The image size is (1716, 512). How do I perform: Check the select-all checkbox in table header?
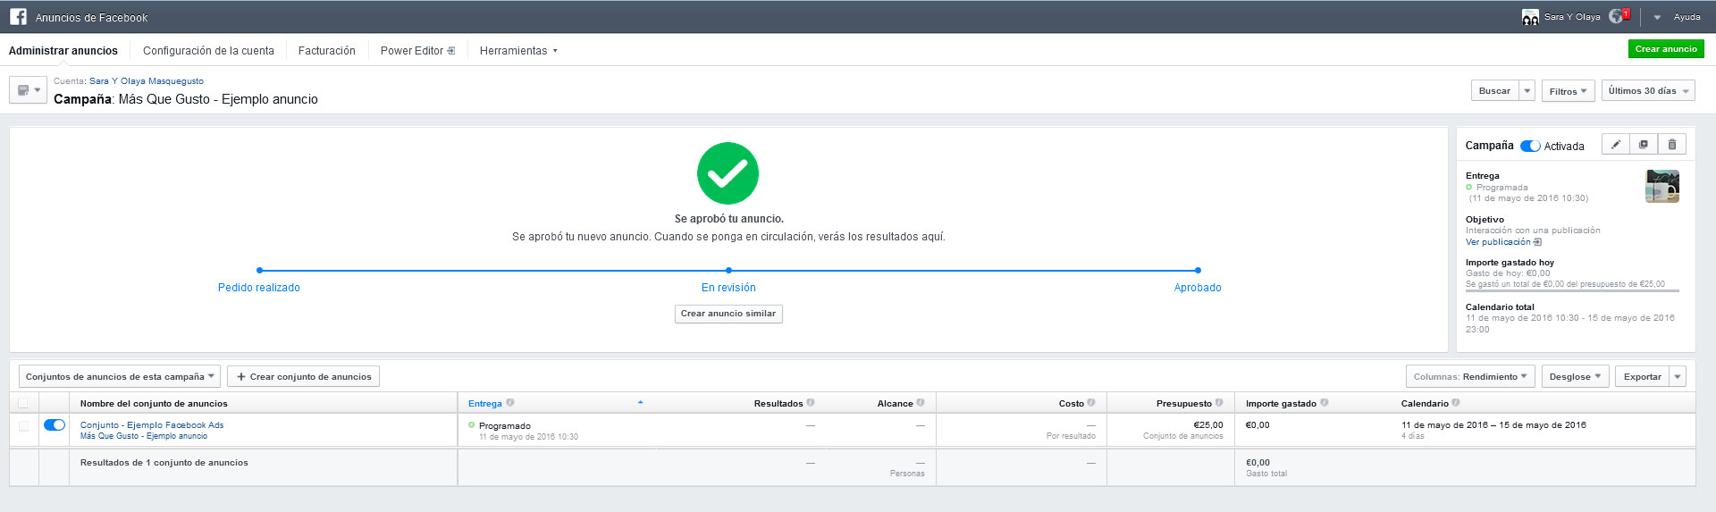click(x=23, y=403)
